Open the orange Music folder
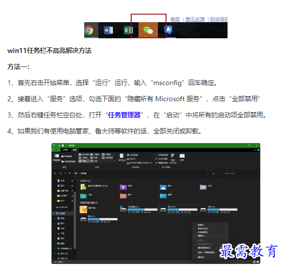This screenshot has width=282, height=267. point(123,196)
